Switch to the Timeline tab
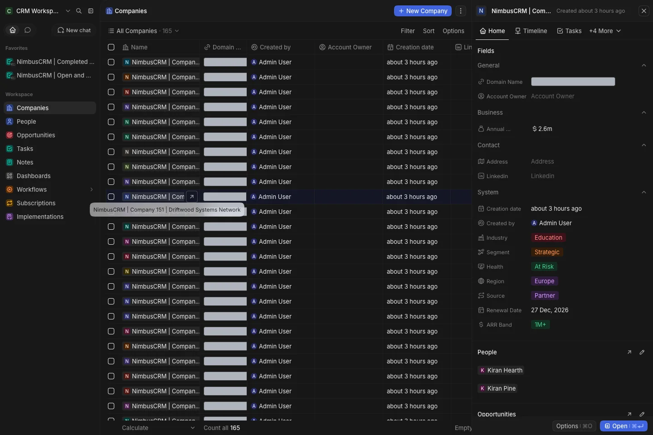This screenshot has width=653, height=435. [531, 31]
